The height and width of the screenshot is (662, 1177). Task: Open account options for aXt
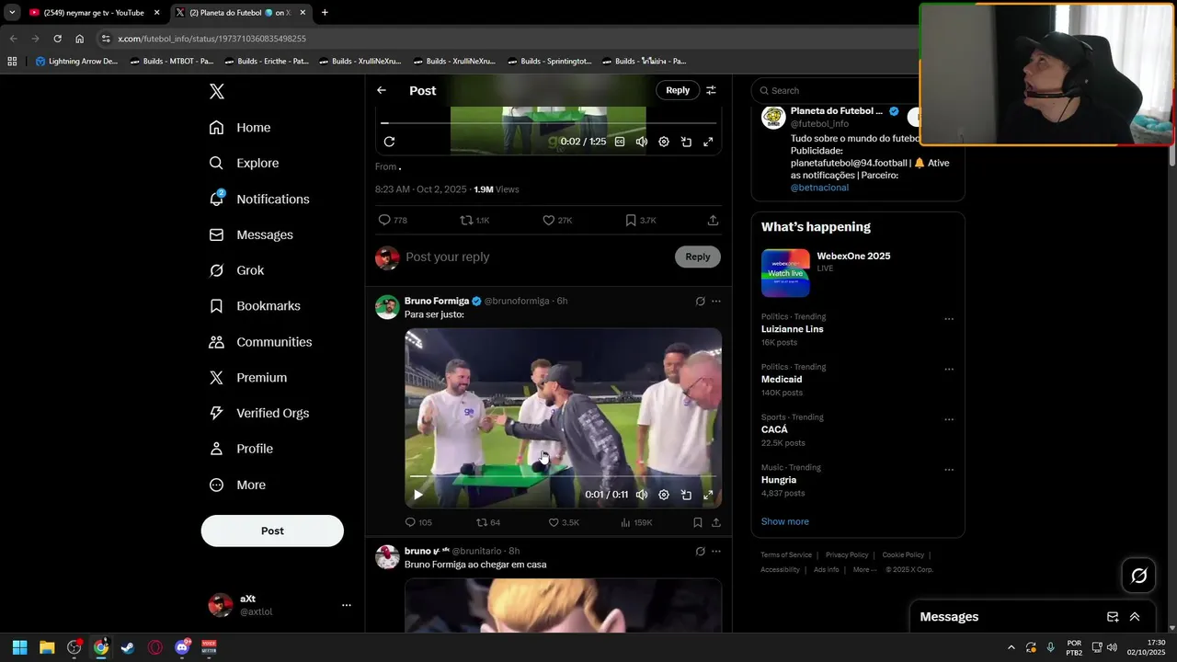coord(346,605)
